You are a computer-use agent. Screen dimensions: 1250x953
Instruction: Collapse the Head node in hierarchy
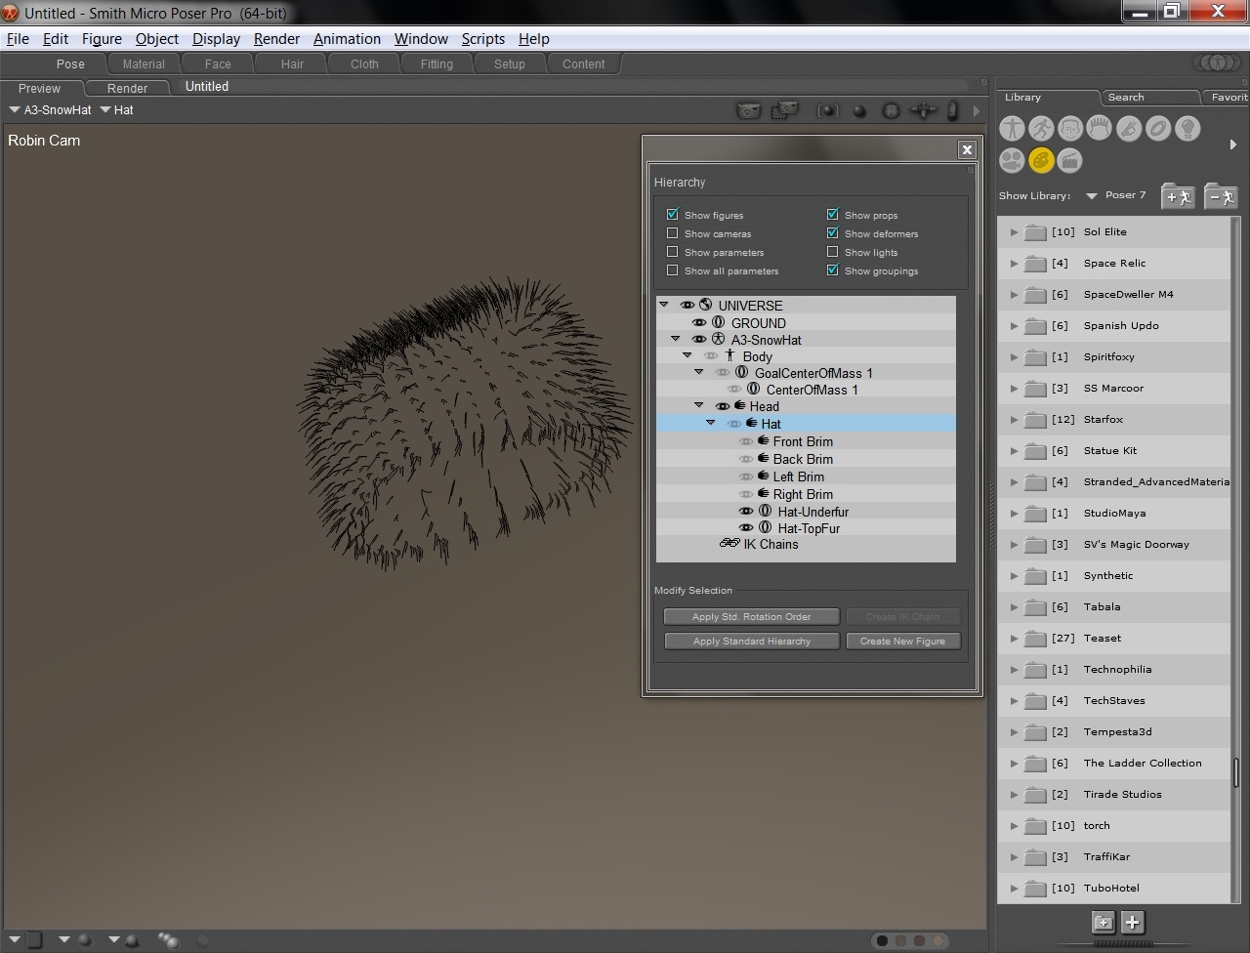pos(699,406)
